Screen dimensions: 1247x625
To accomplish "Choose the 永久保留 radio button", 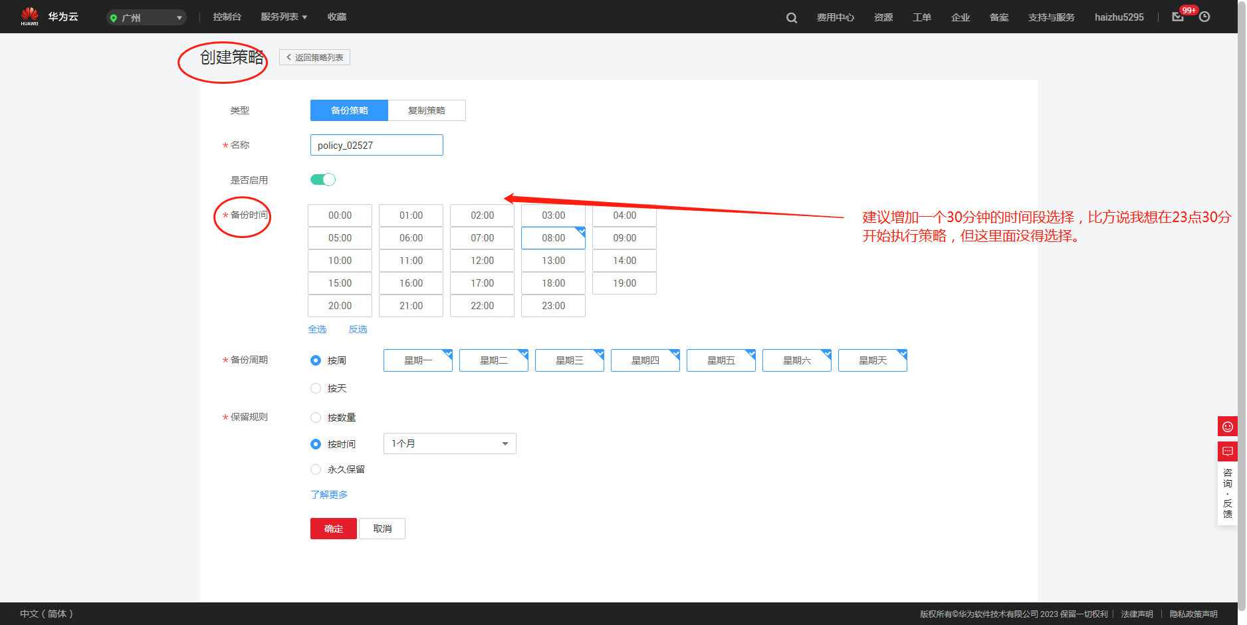I will (x=316, y=469).
